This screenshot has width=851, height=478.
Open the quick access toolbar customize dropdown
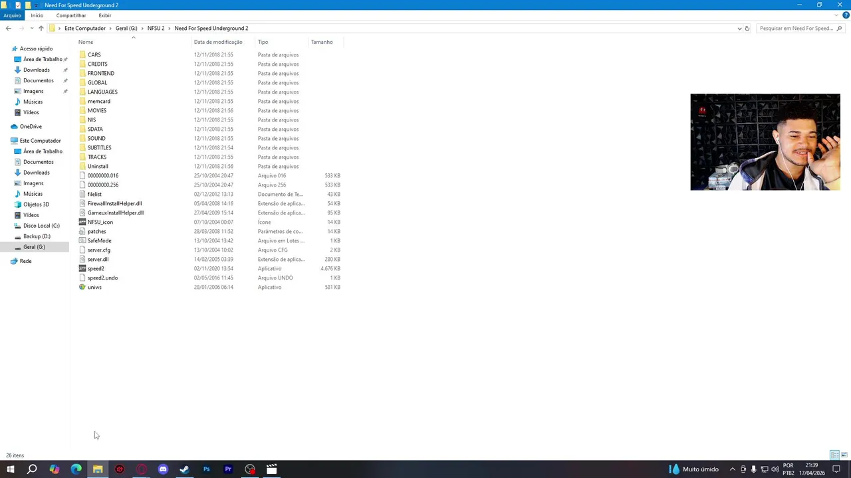click(36, 5)
